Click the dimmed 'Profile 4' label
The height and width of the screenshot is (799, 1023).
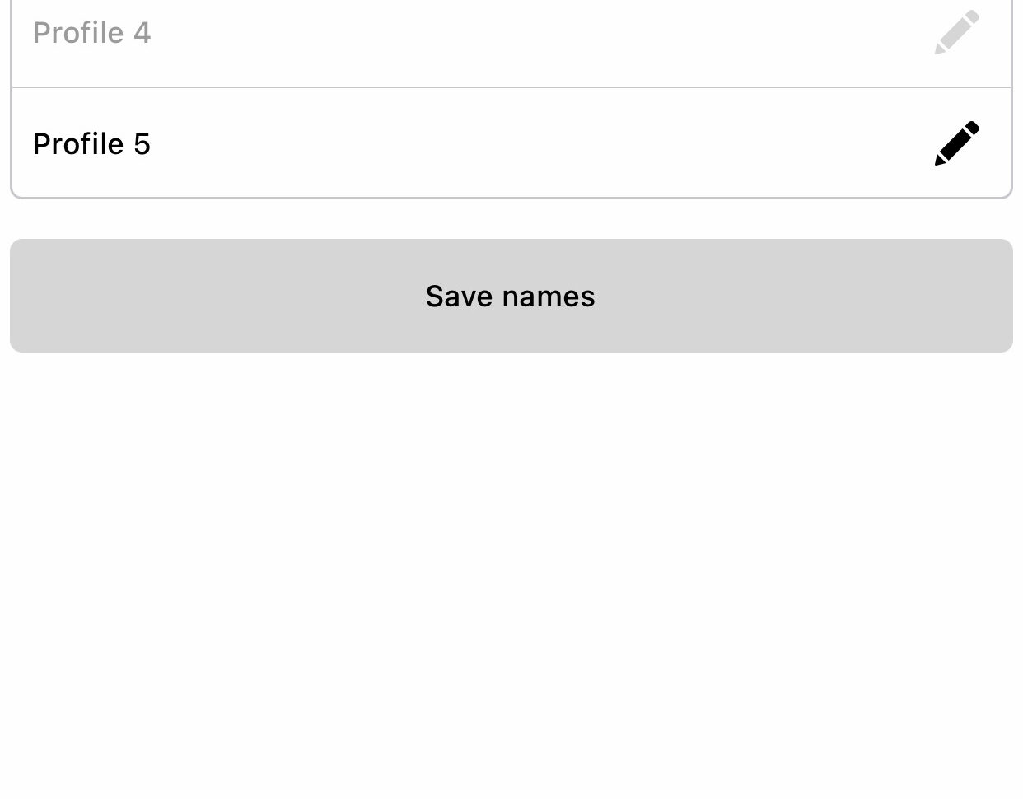91,33
